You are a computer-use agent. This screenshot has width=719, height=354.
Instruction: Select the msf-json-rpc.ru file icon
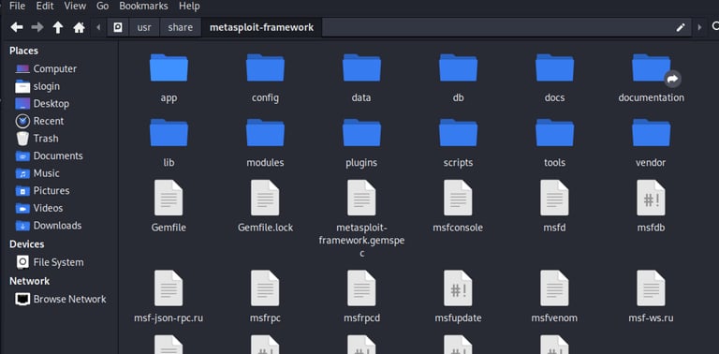169,288
